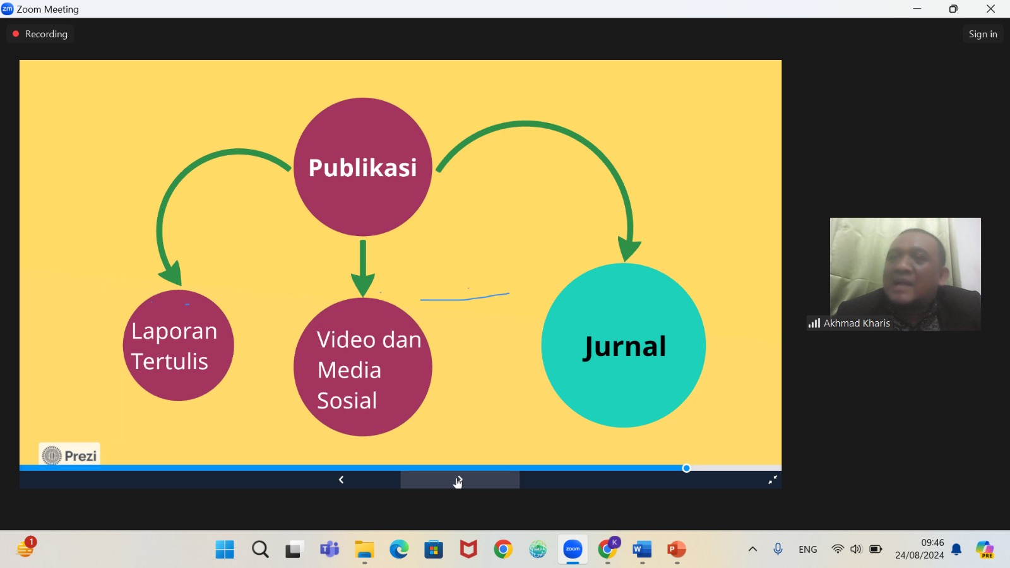Open the Windows Start menu
The height and width of the screenshot is (568, 1010).
225,550
